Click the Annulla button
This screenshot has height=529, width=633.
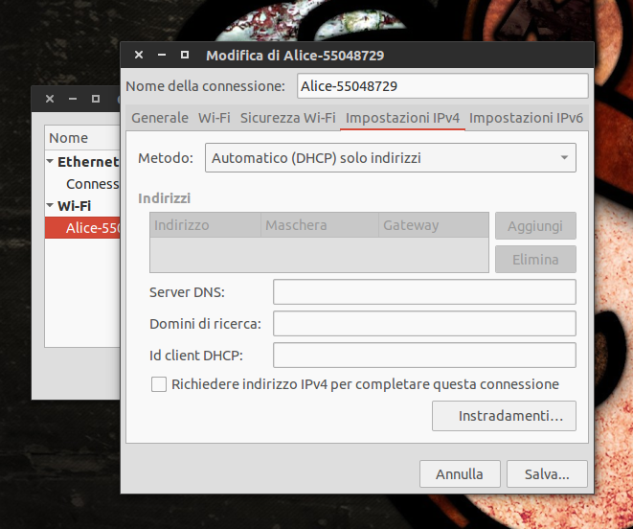click(460, 474)
